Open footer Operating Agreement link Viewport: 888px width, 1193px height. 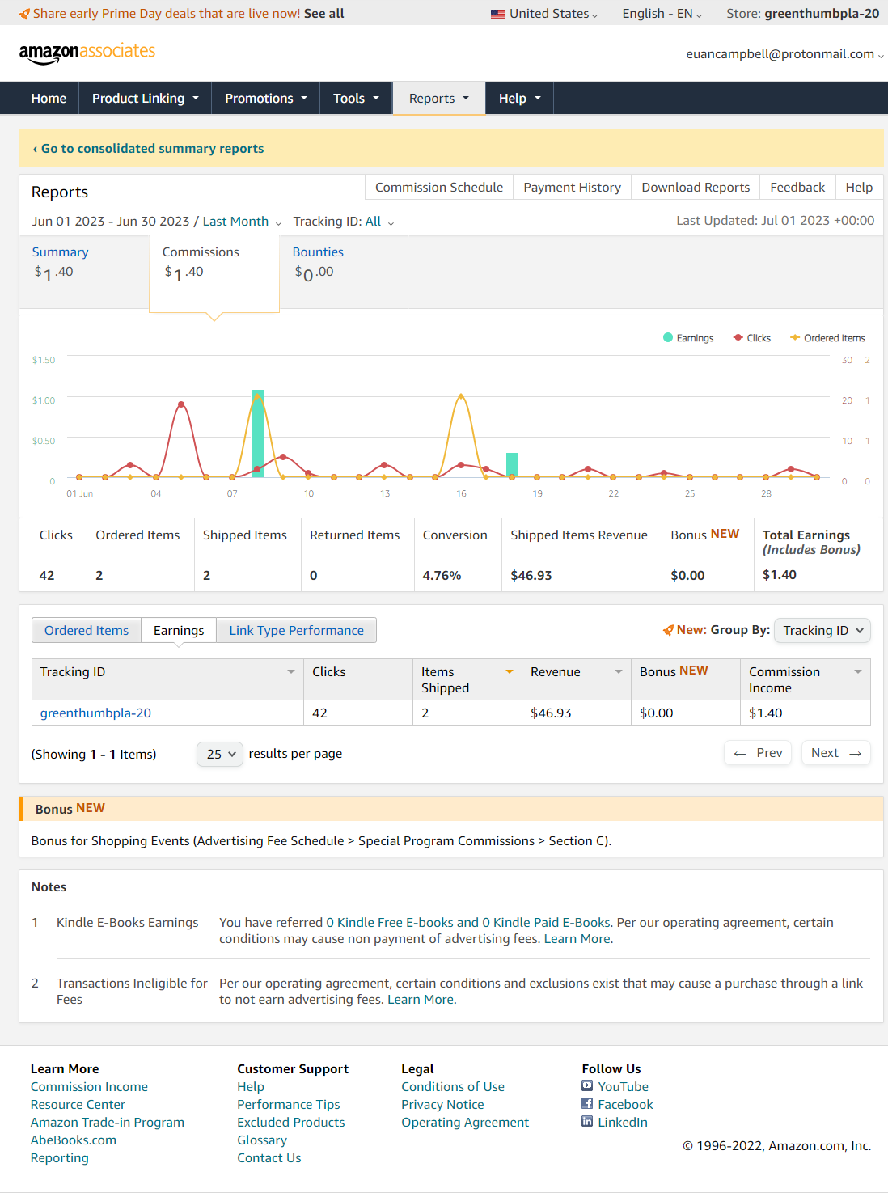click(465, 1122)
